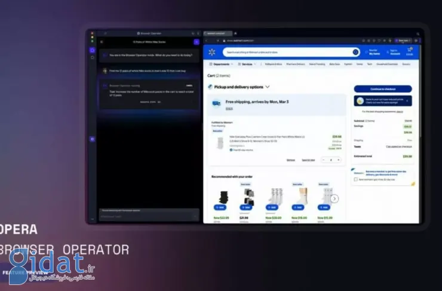
Task: Click the Reorder My Items heart icon
Action: click(367, 52)
